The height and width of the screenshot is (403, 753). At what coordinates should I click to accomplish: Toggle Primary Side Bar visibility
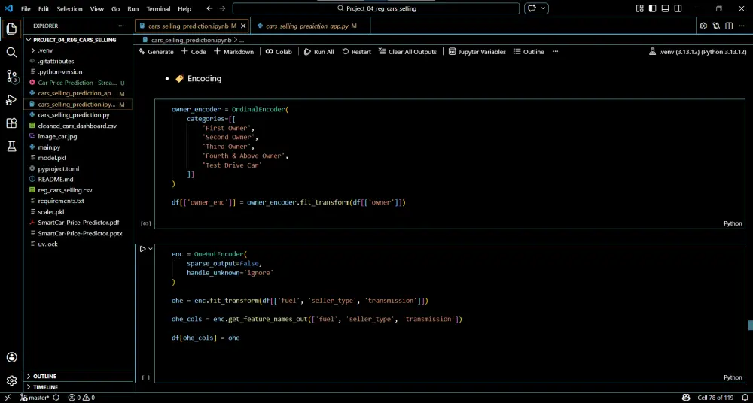[x=653, y=8]
